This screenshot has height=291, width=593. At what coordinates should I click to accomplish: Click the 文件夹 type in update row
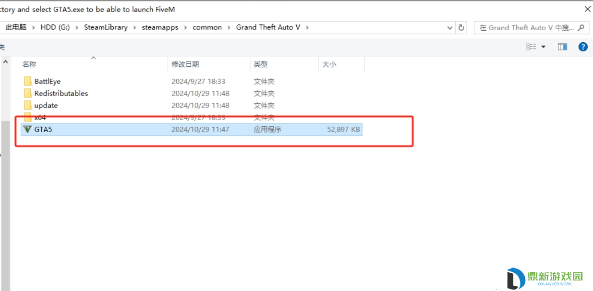tap(264, 105)
